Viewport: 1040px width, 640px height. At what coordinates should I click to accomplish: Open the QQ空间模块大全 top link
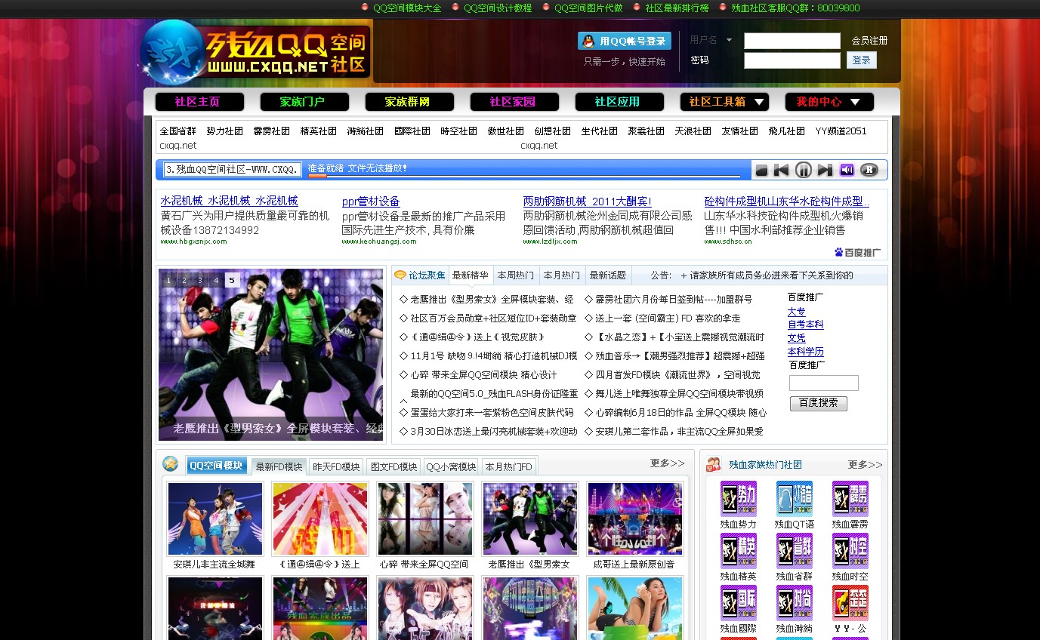(x=407, y=8)
